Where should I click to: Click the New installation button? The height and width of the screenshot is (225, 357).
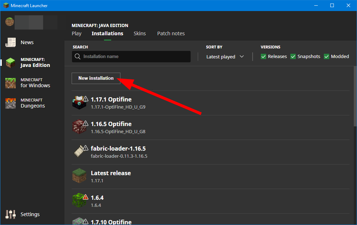[x=96, y=78]
